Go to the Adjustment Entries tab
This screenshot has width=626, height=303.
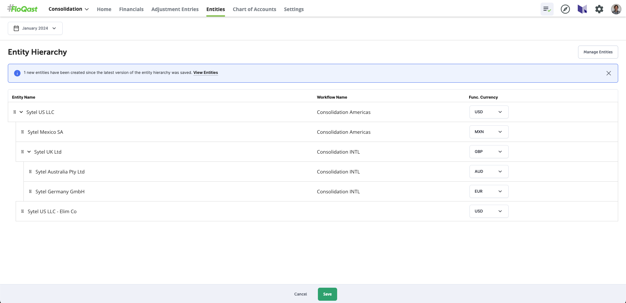(175, 9)
